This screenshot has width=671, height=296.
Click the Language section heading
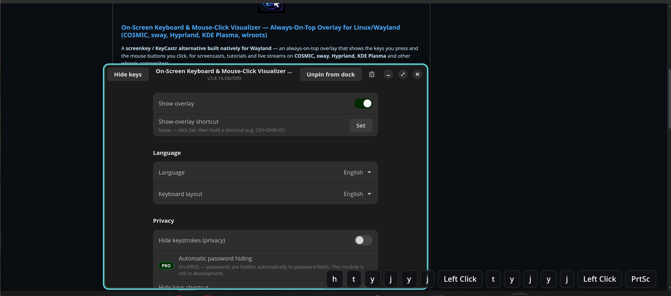[167, 153]
